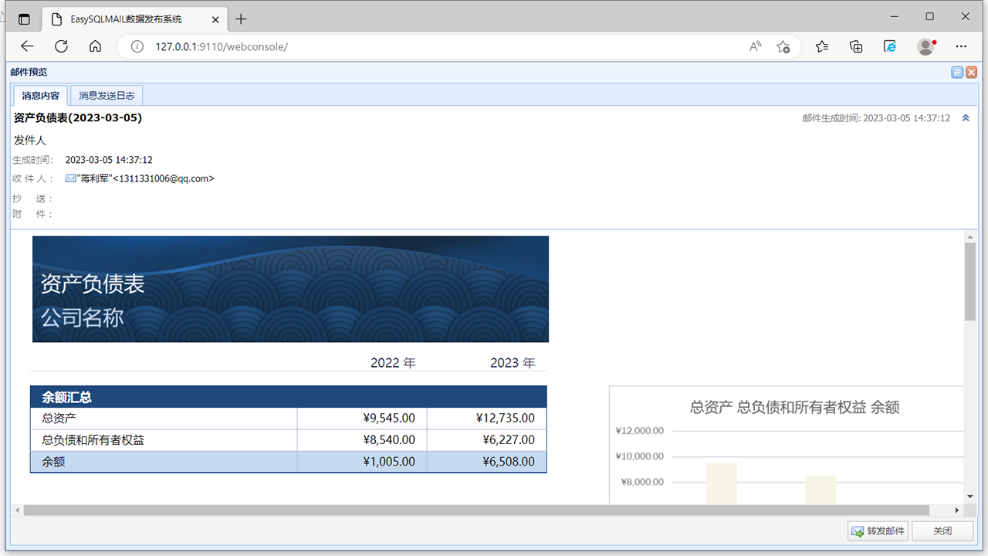
Task: Select the 消息内容 tab
Action: [x=41, y=96]
